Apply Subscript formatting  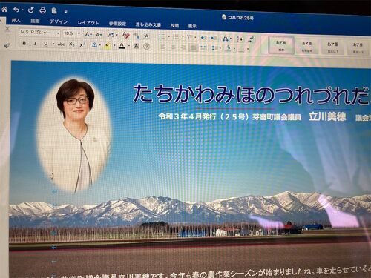(x=71, y=44)
